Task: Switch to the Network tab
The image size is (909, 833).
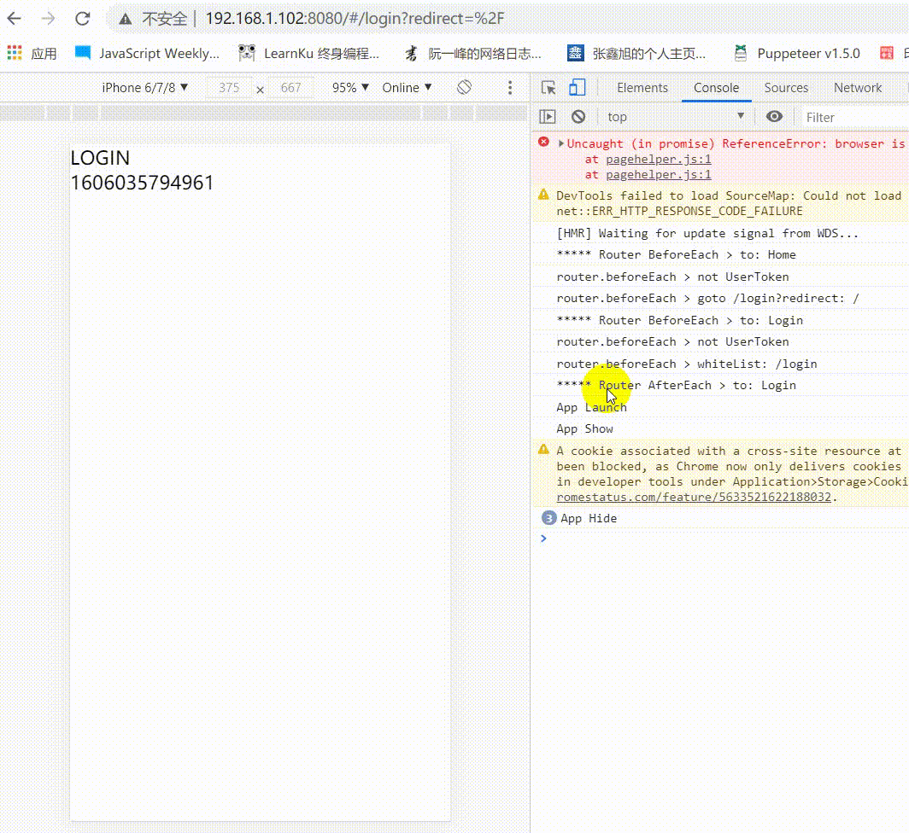Action: tap(858, 87)
